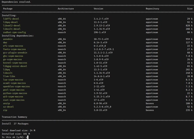Screen dimensions: 194x139
Task: Click the Size column header
Action: point(190,8)
